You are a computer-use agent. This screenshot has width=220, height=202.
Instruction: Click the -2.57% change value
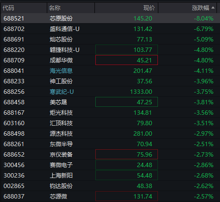203,196
